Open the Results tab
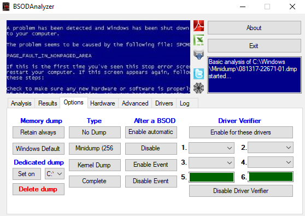The image size is (305, 216). click(x=48, y=103)
